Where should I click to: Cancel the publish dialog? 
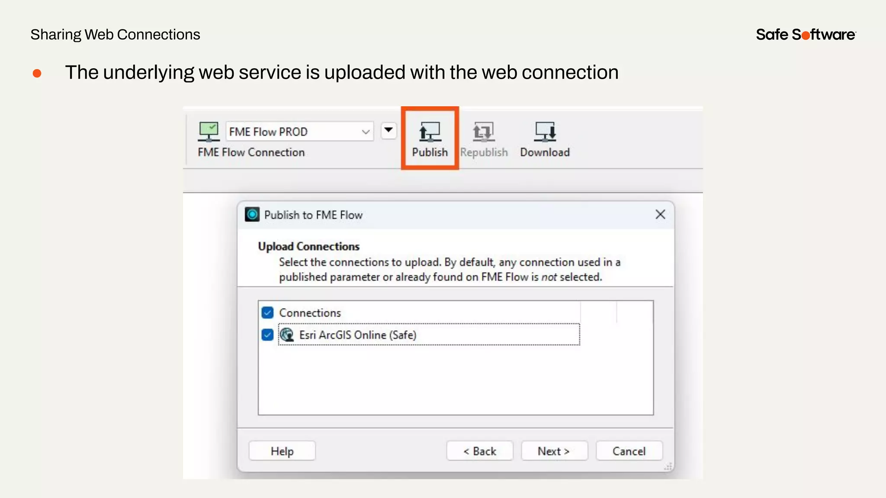(629, 451)
